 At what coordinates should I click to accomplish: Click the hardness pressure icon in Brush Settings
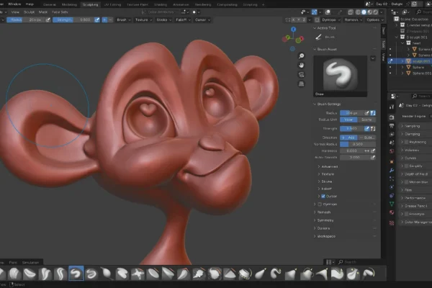point(373,150)
